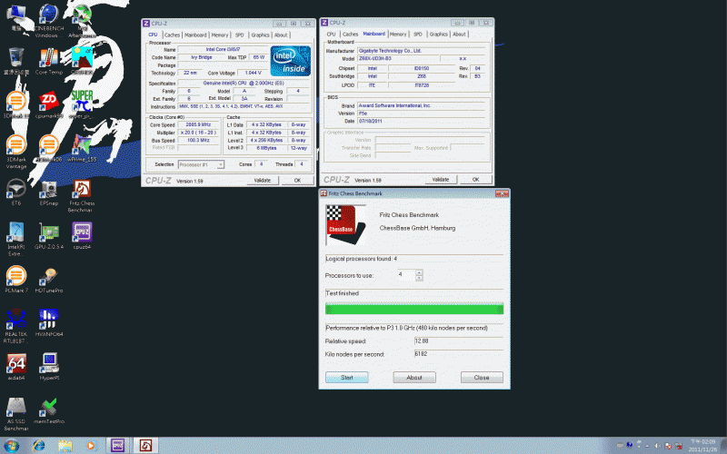Open Fritz Chess Benchmark desktop shortcut

coord(82,195)
